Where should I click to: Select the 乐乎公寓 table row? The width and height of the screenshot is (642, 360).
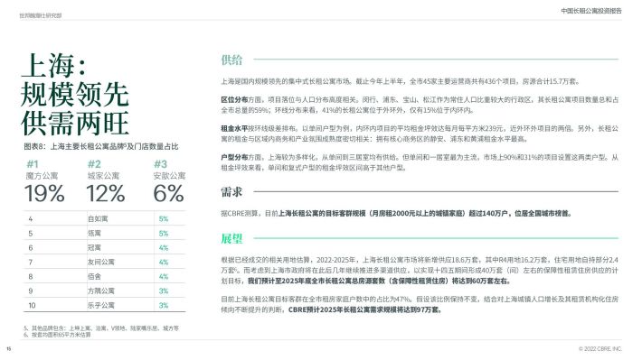pos(104,305)
